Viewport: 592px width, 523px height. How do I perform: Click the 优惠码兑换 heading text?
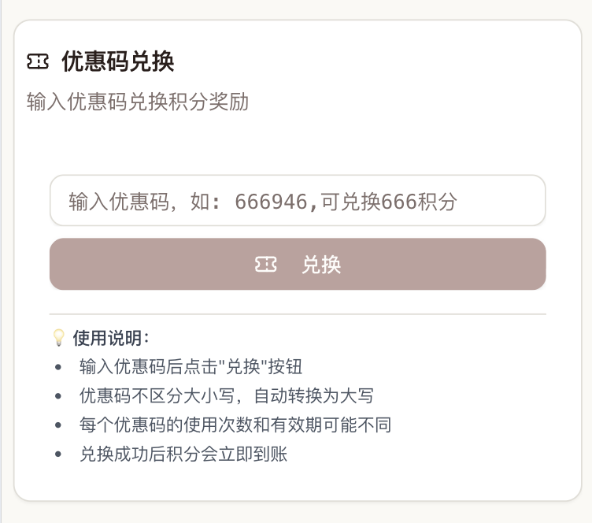(x=117, y=61)
